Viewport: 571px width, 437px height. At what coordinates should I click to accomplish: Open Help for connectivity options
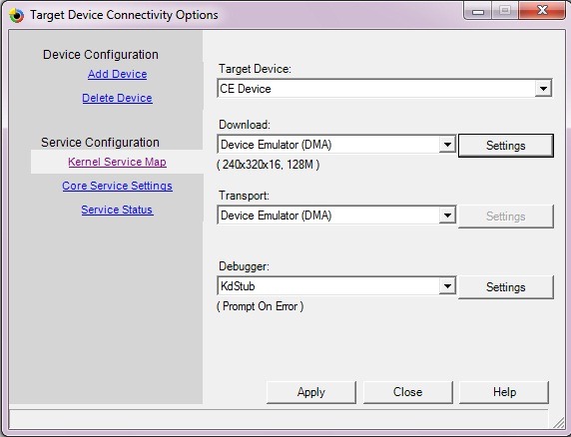pos(504,392)
